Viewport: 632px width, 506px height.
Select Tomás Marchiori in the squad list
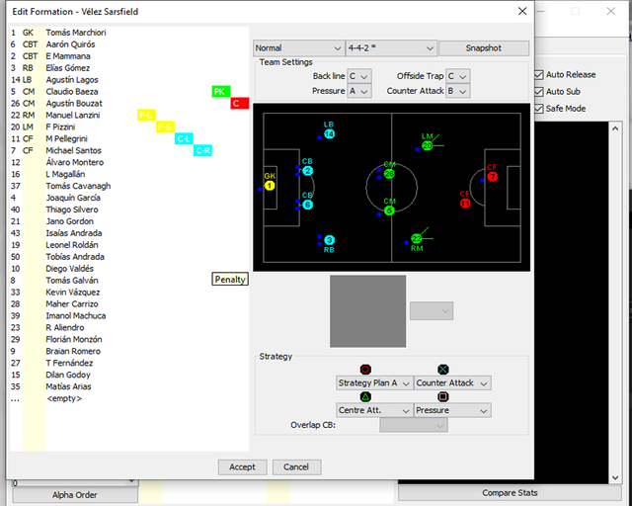(76, 33)
